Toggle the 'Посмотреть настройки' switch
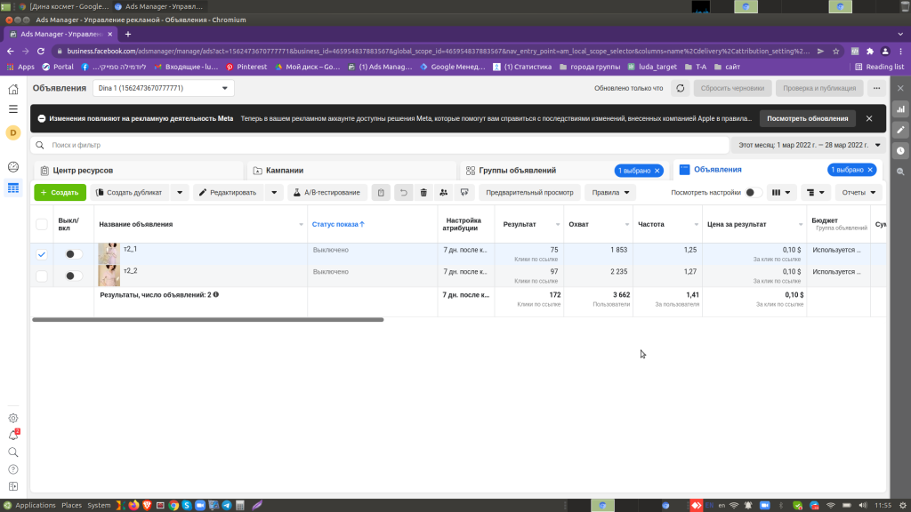 coord(753,192)
